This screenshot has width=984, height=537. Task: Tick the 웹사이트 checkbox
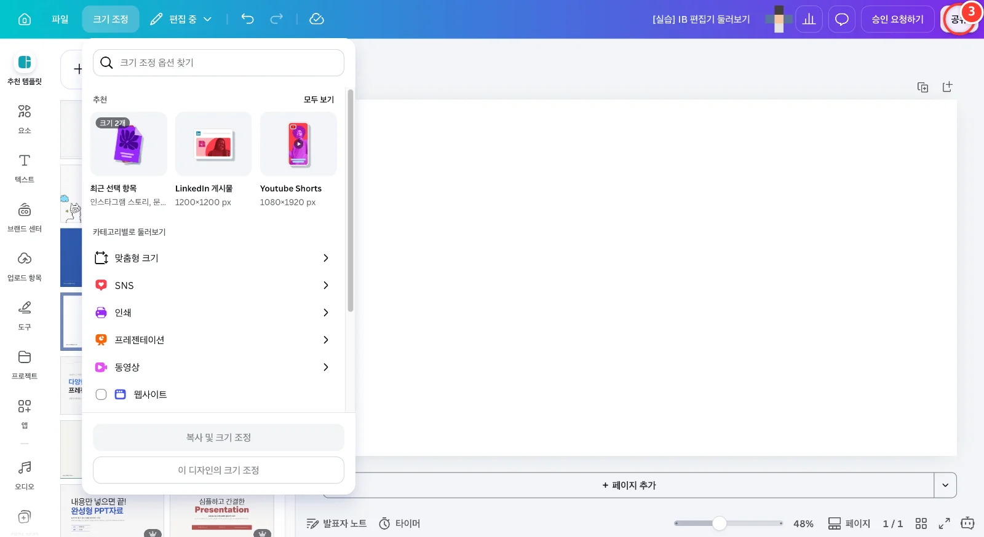[x=101, y=394]
